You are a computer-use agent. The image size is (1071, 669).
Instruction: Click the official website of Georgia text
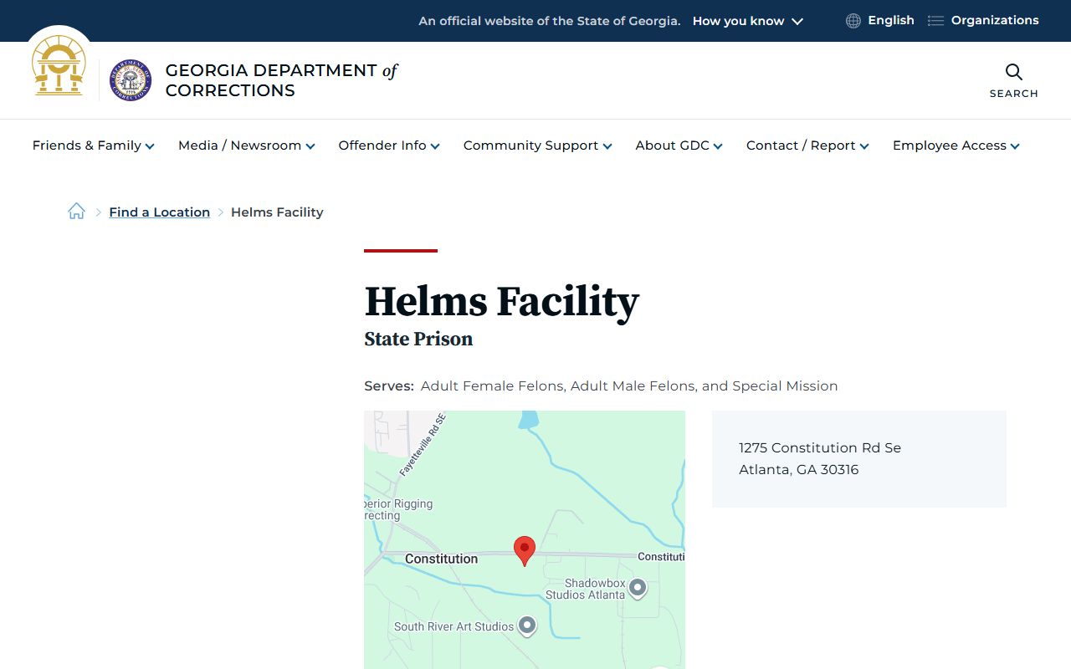click(x=550, y=21)
